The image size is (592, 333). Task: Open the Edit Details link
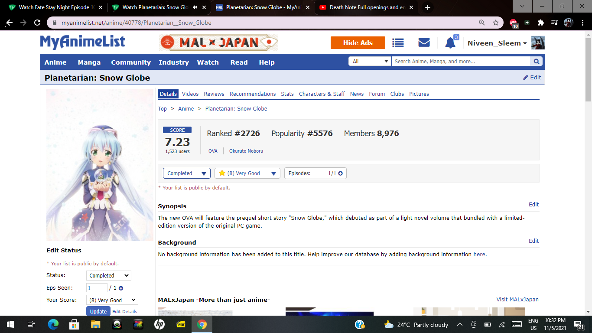125,311
